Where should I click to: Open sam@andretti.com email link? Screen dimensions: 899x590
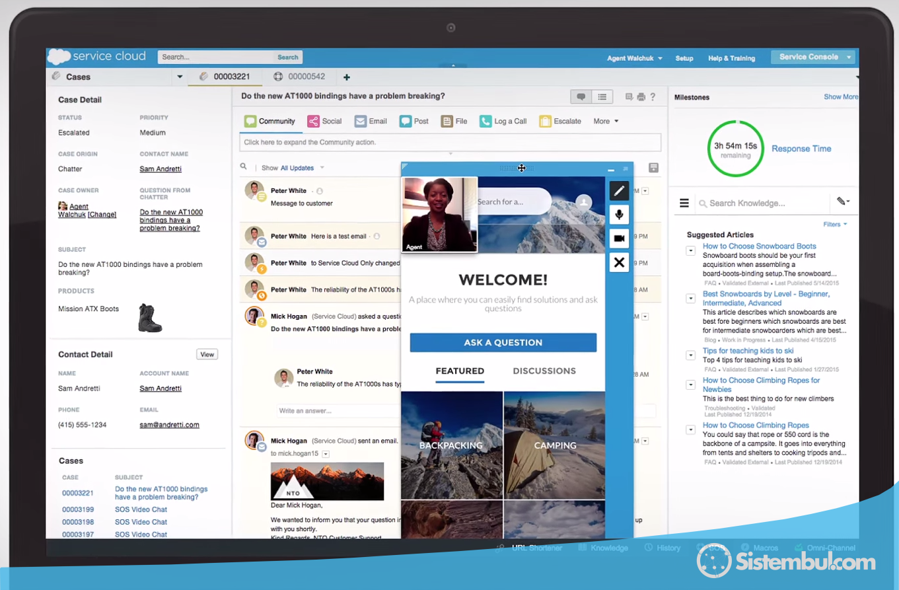point(169,425)
